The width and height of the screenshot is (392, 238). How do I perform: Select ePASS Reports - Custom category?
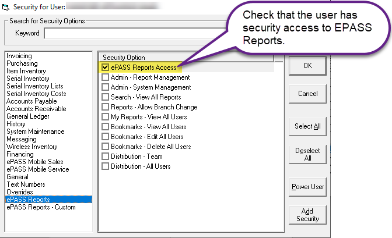(x=41, y=207)
